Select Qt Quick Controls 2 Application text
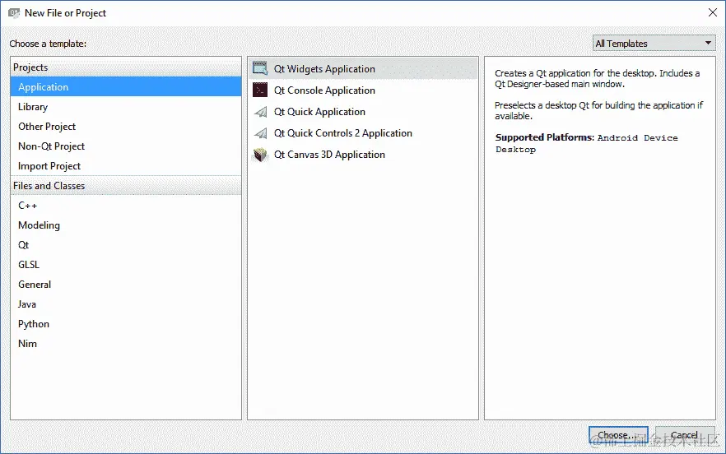726x454 pixels. tap(342, 133)
